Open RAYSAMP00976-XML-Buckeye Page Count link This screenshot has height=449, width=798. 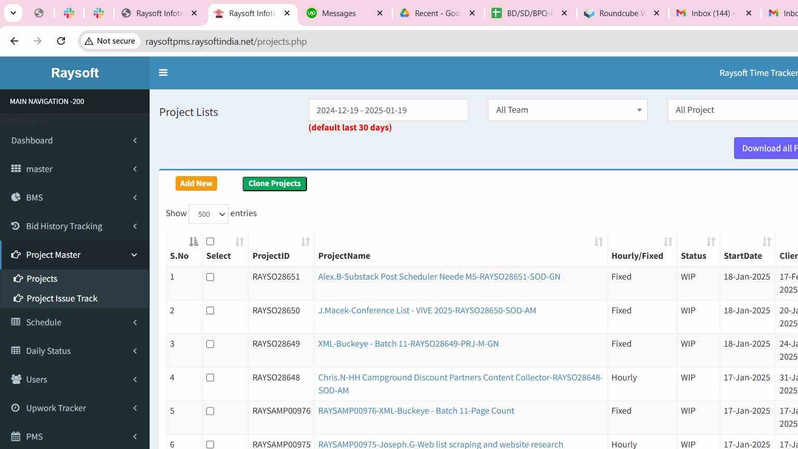point(416,411)
